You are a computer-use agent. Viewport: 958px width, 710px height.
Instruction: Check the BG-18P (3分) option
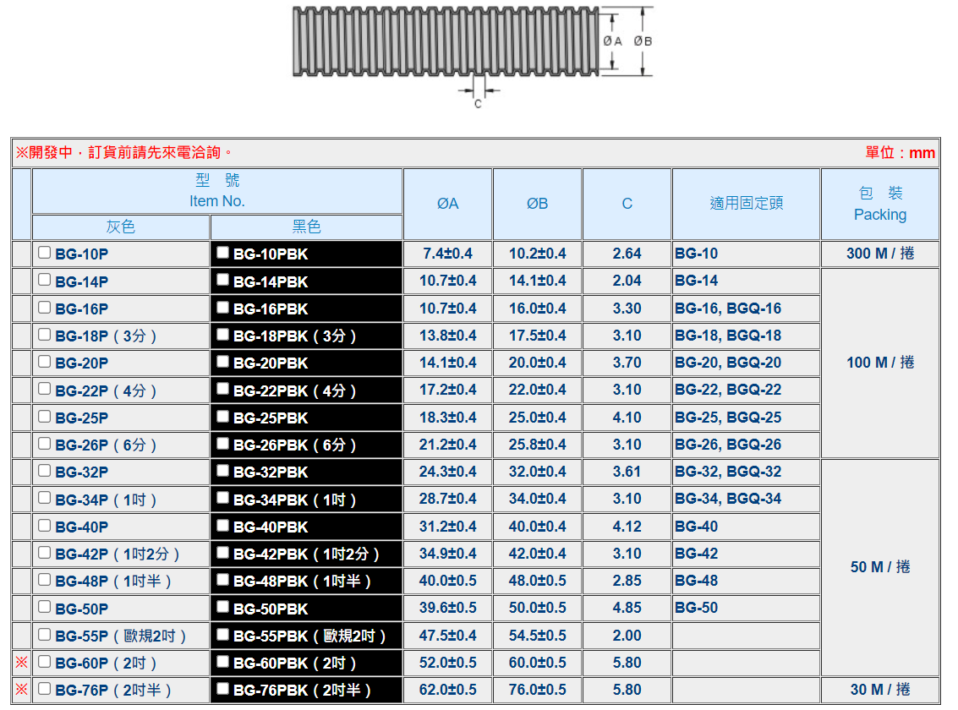(x=45, y=335)
